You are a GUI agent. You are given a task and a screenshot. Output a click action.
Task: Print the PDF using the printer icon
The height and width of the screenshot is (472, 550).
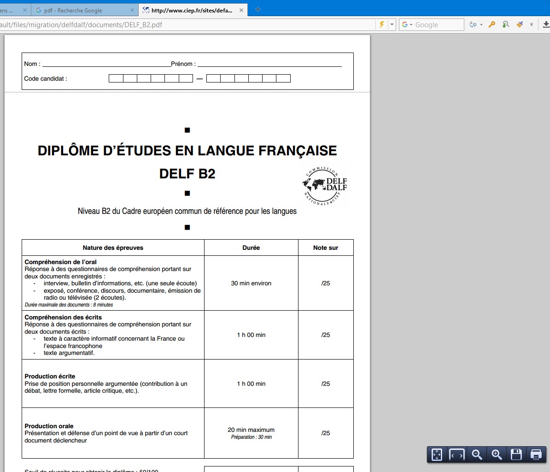536,454
